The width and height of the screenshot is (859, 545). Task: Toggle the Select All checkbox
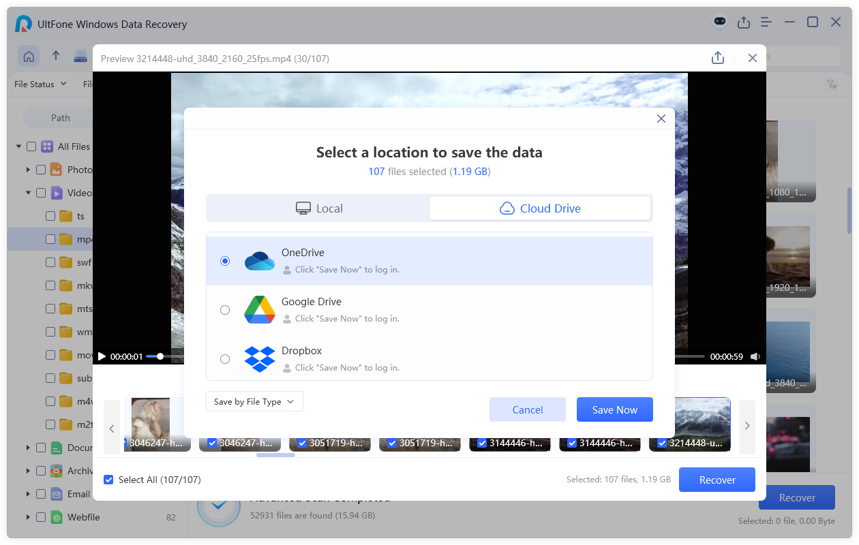[x=108, y=480]
